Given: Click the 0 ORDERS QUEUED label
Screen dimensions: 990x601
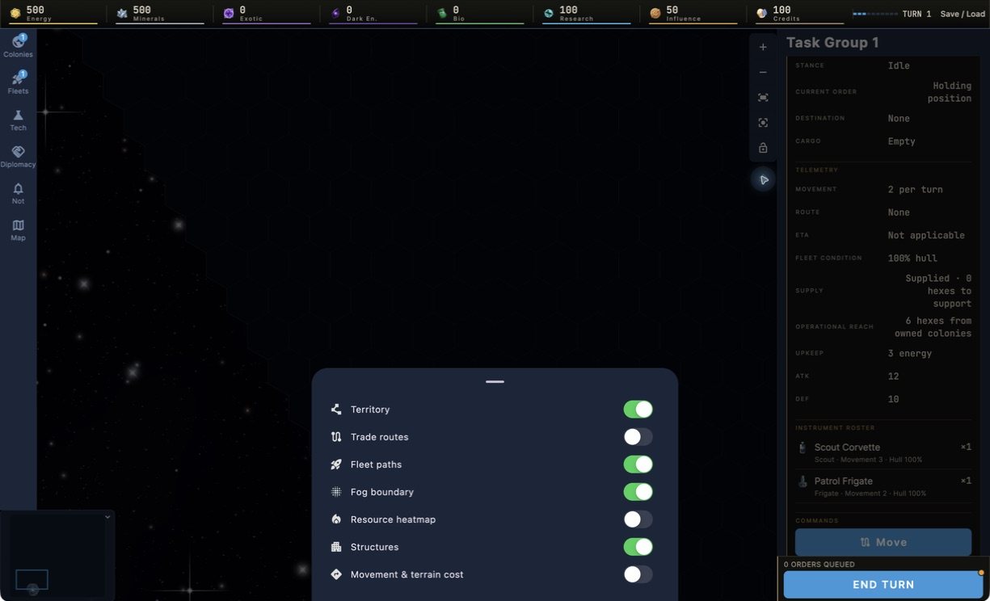Looking at the screenshot, I should [819, 564].
